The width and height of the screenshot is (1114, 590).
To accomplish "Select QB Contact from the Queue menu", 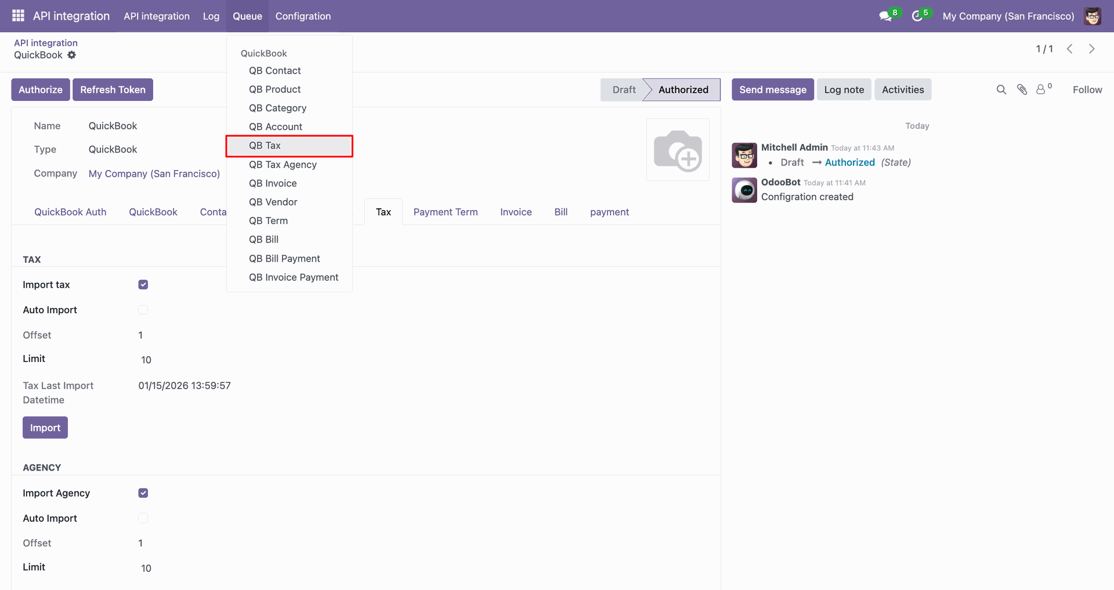I will [289, 71].
